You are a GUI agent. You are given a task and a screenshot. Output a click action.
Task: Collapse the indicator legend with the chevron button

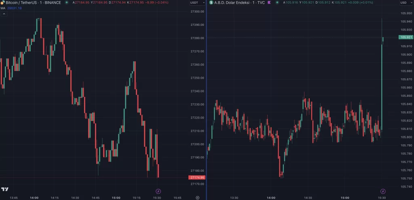4,14
